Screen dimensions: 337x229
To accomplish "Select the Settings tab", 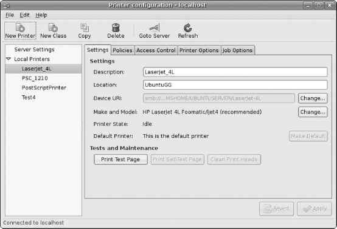I will tap(98, 50).
